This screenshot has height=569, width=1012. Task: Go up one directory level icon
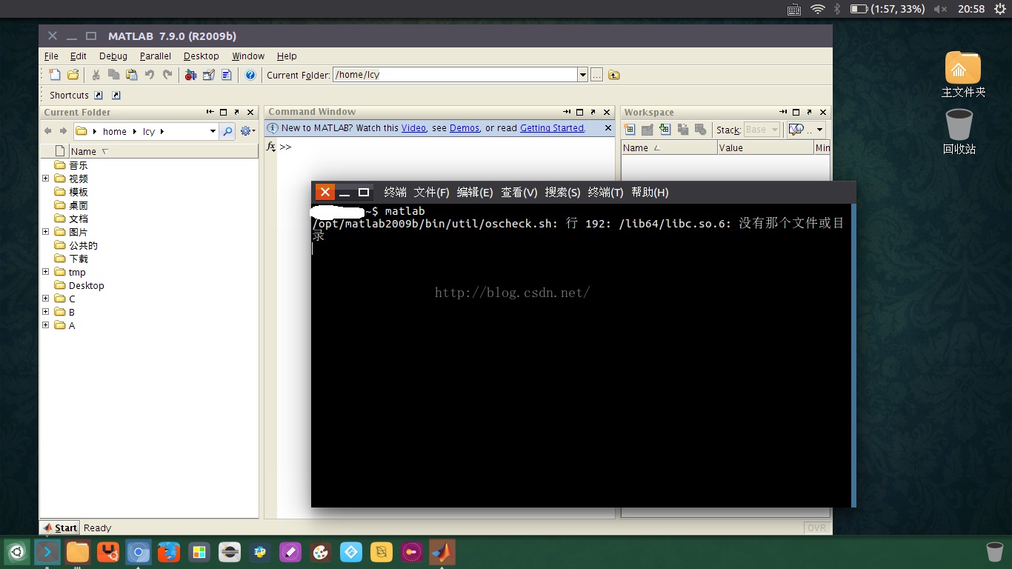point(614,75)
